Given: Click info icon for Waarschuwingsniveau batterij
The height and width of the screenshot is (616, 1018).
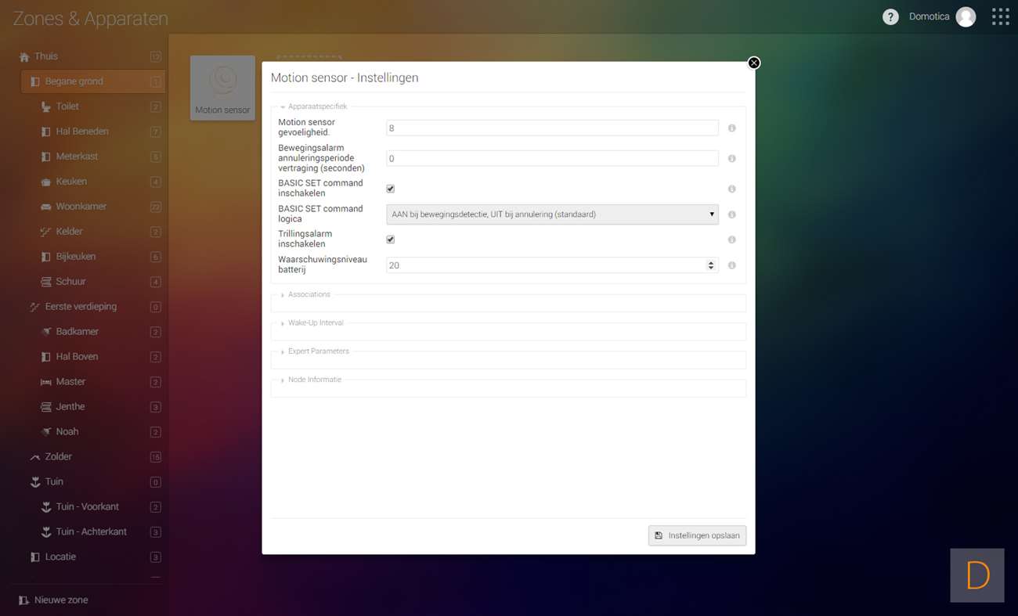Looking at the screenshot, I should point(731,265).
